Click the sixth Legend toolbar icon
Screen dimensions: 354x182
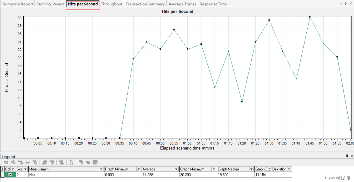coord(45,162)
